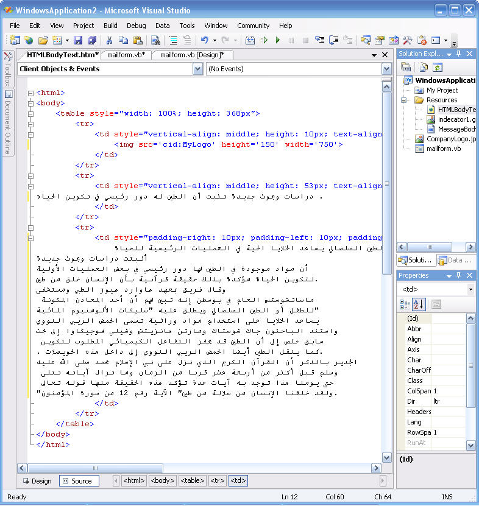Click Refresh icon in Solution Explorer toolbar
This screenshot has height=506, width=479.
click(x=437, y=67)
